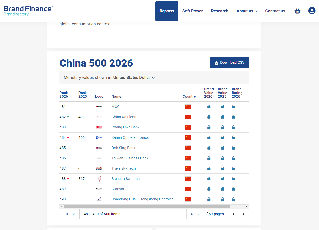This screenshot has width=319, height=230.
Task: Open the Soft Power menu item
Action: [x=193, y=11]
